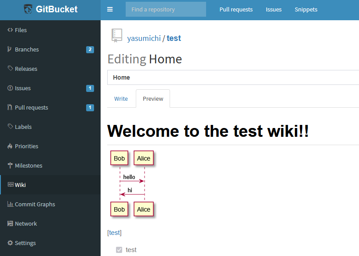
Task: Open Files in the sidebar
Action: pos(50,30)
